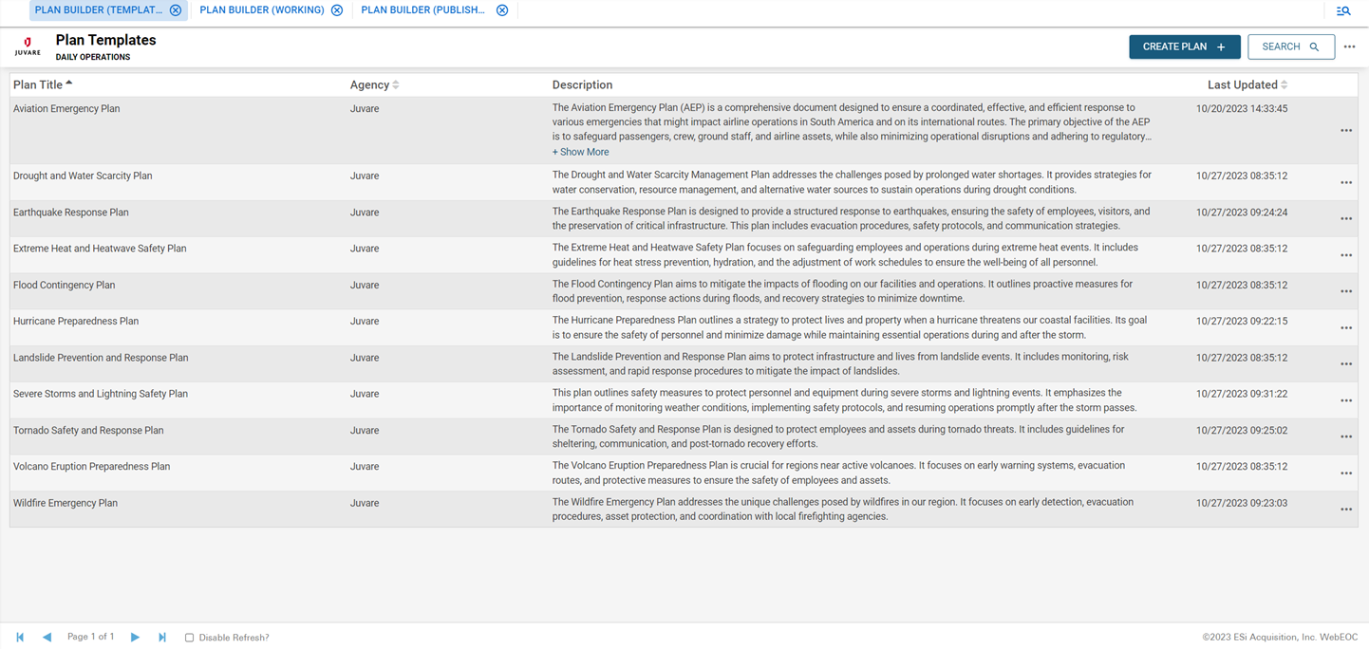The height and width of the screenshot is (649, 1369).
Task: Click the previous page arrow
Action: [47, 637]
